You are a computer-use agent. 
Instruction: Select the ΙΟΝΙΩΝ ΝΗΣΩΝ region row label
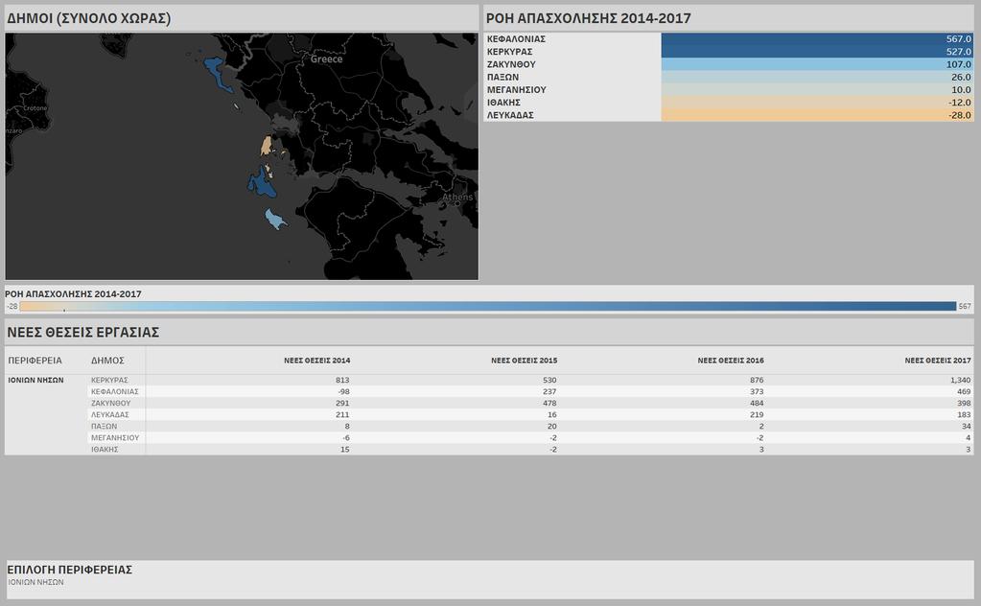[35, 380]
